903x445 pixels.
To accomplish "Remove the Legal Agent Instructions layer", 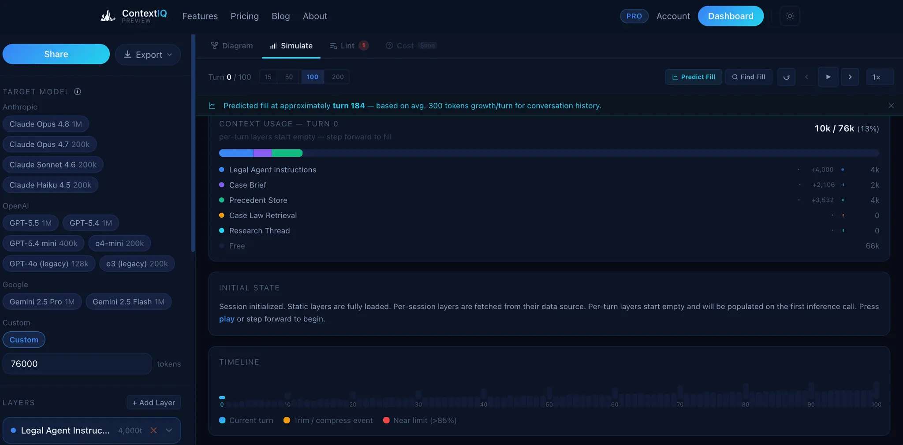I will point(153,430).
